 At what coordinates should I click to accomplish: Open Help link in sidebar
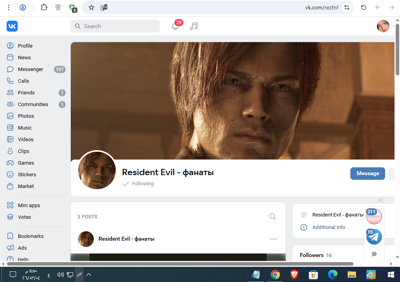pos(23,259)
